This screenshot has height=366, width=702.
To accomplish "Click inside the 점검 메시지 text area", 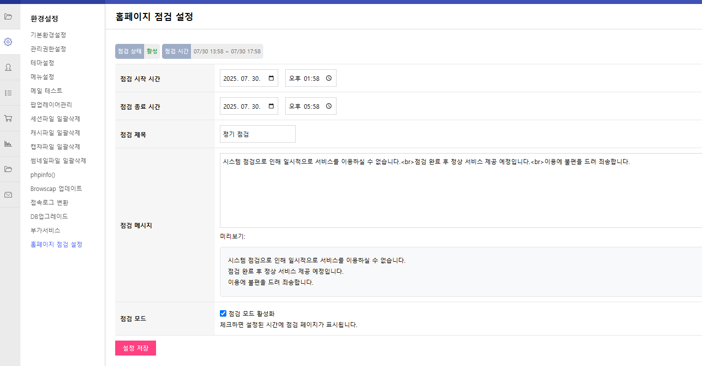I will (x=461, y=190).
